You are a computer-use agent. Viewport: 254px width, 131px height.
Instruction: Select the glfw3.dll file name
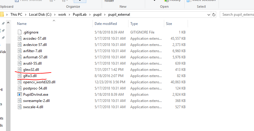point(30,76)
